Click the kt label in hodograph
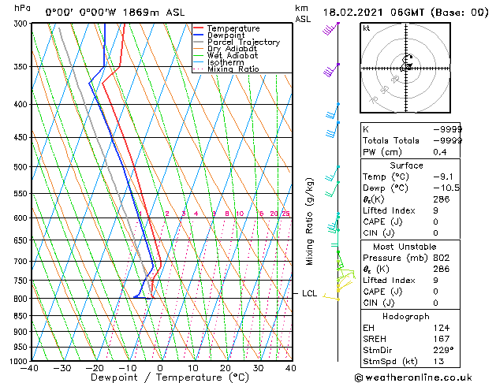 367,28
